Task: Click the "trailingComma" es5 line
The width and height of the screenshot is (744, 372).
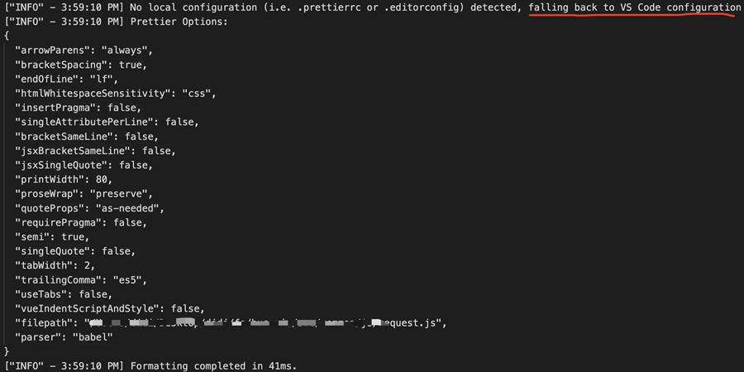Action: point(81,279)
